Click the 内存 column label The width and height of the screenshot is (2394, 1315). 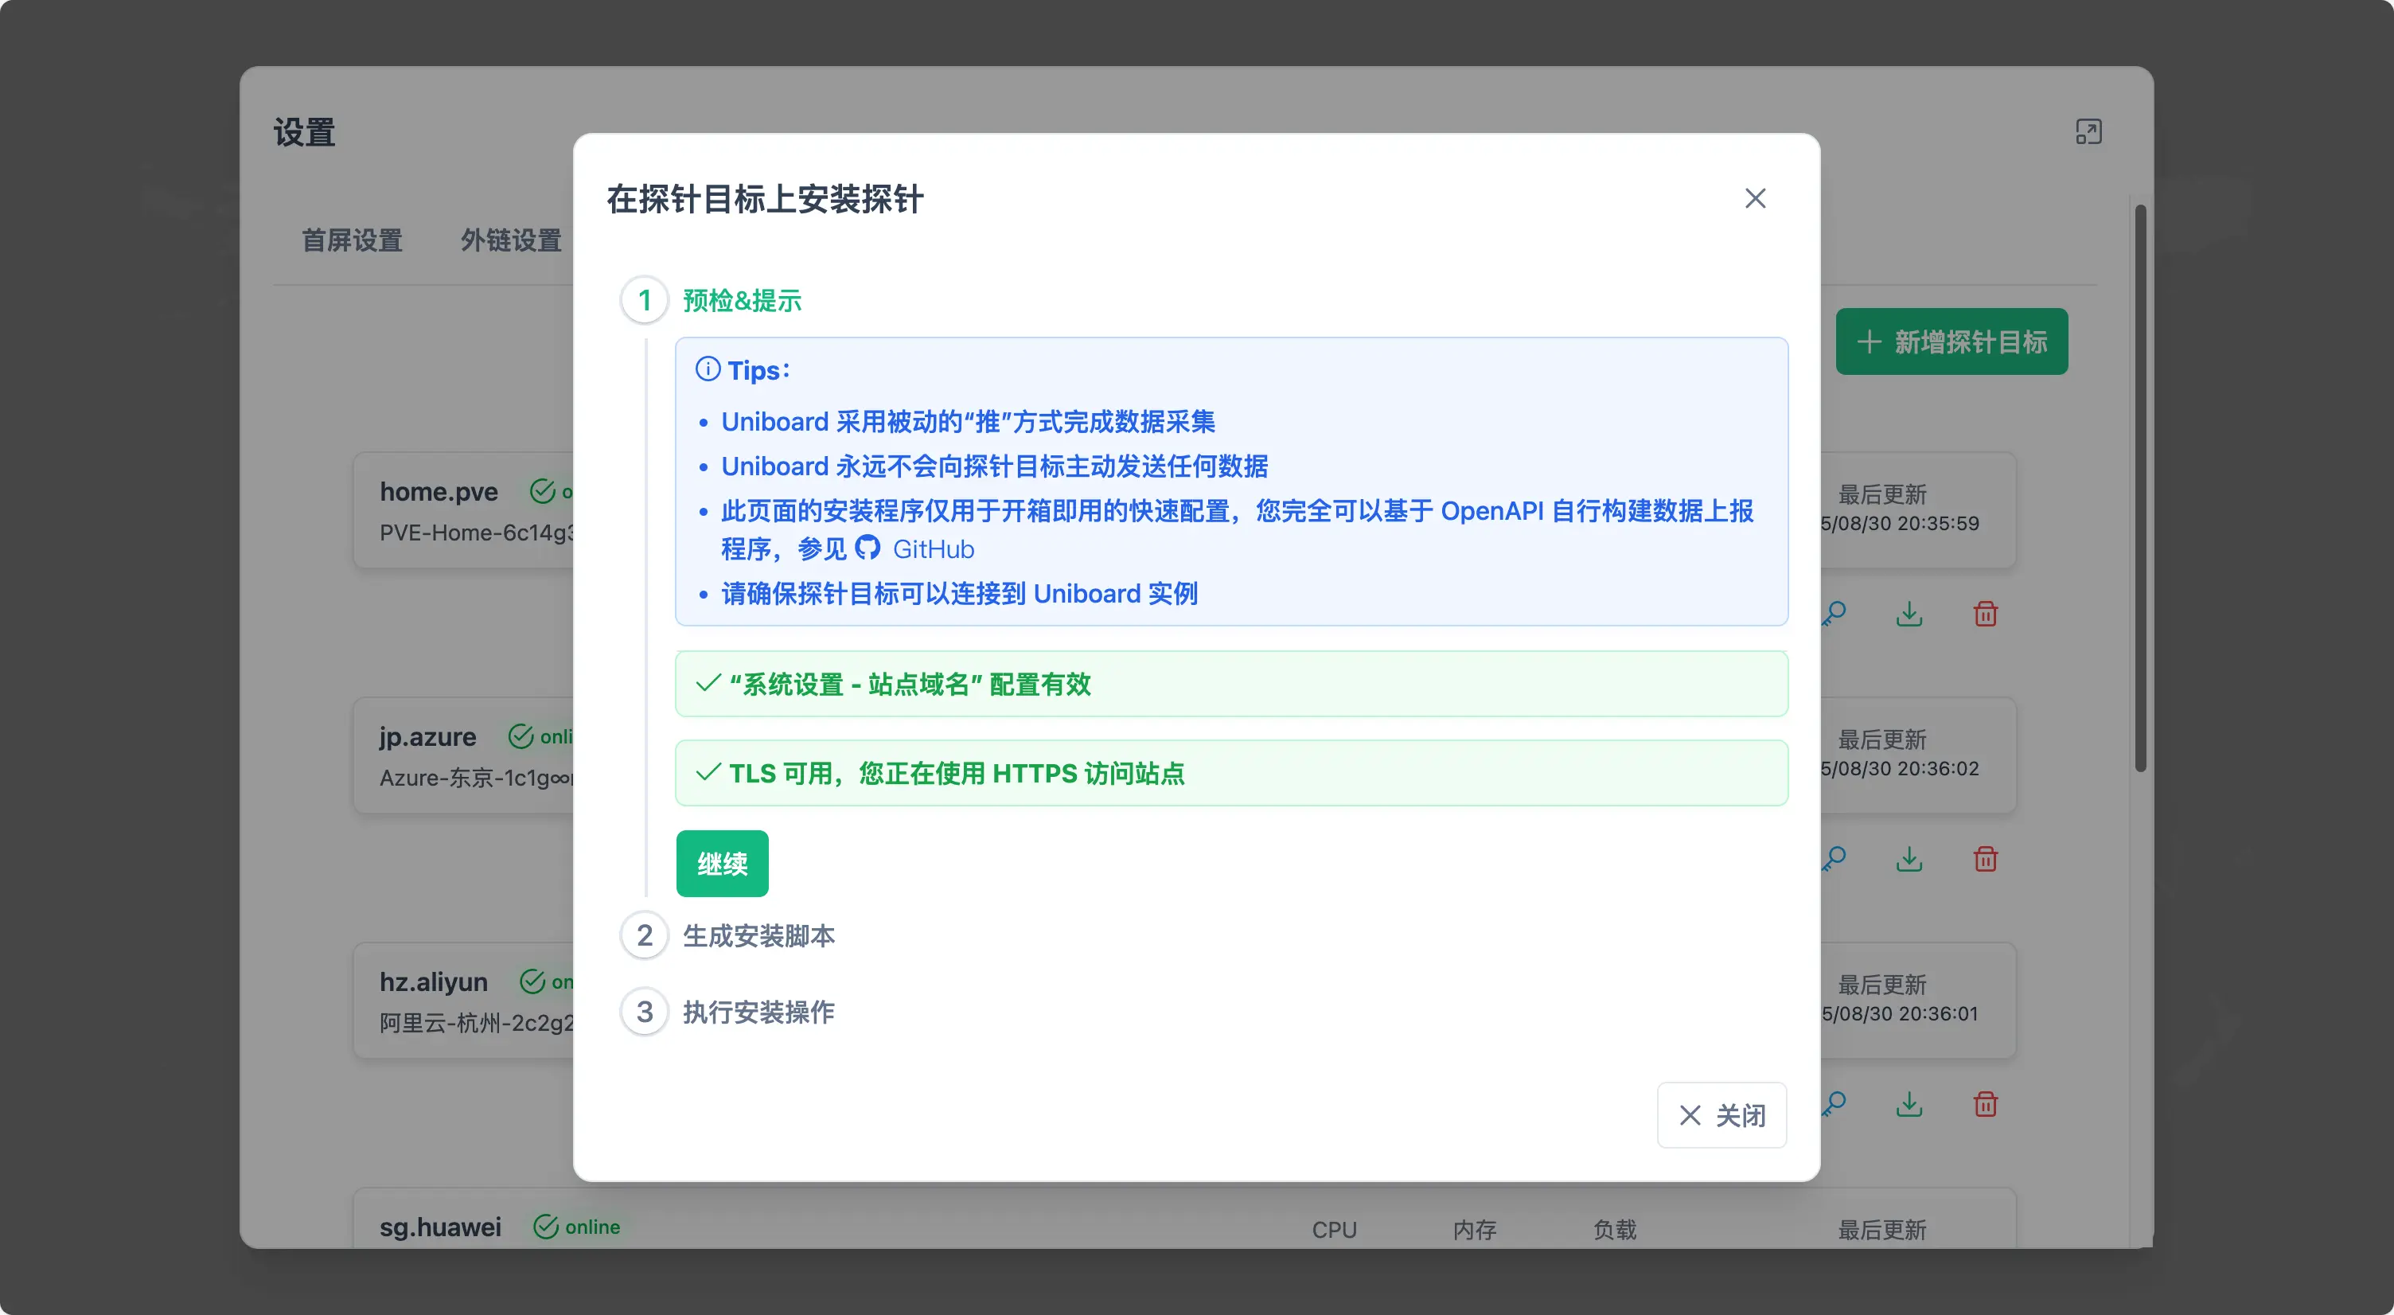(1474, 1230)
